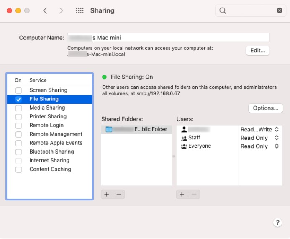This screenshot has width=290, height=239.
Task: Add a shared folder with plus
Action: coord(107,194)
